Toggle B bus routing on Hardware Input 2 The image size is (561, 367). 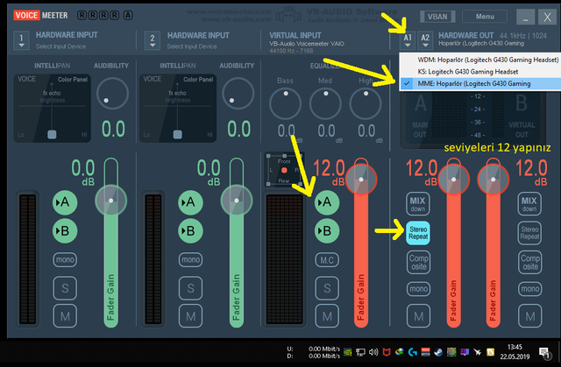[x=190, y=231]
